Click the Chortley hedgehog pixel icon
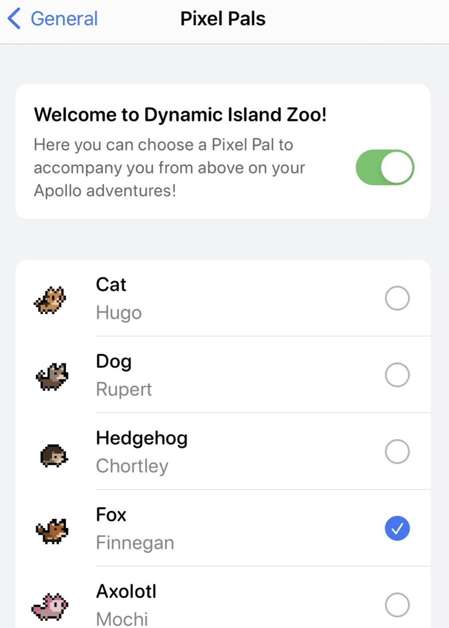 click(x=54, y=456)
